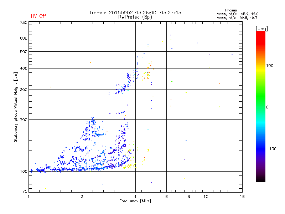
Task: Click the green middle of the colorbar
Action: coord(261,99)
